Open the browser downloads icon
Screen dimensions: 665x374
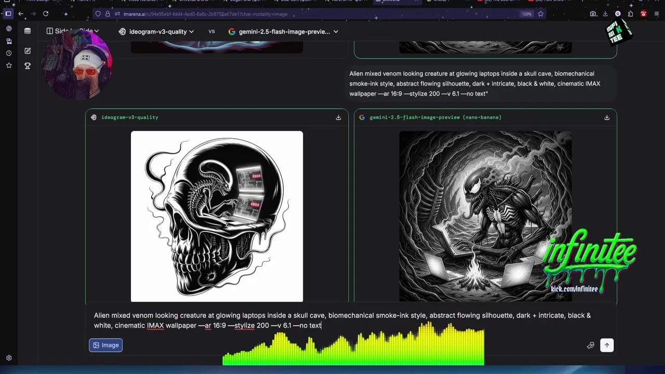tap(606, 14)
